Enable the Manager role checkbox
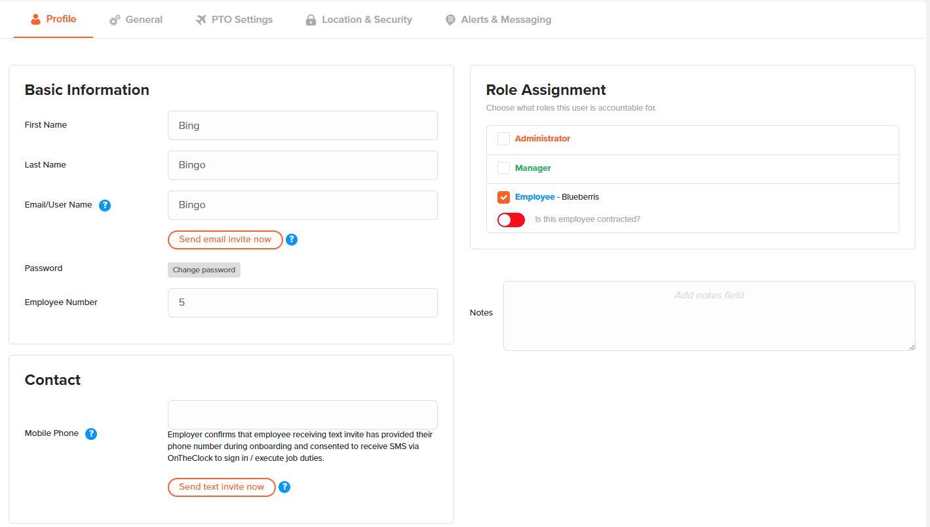The width and height of the screenshot is (930, 527). (503, 168)
